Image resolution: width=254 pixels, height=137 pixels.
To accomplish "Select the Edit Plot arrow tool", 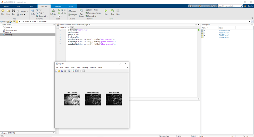I will click(81, 71).
